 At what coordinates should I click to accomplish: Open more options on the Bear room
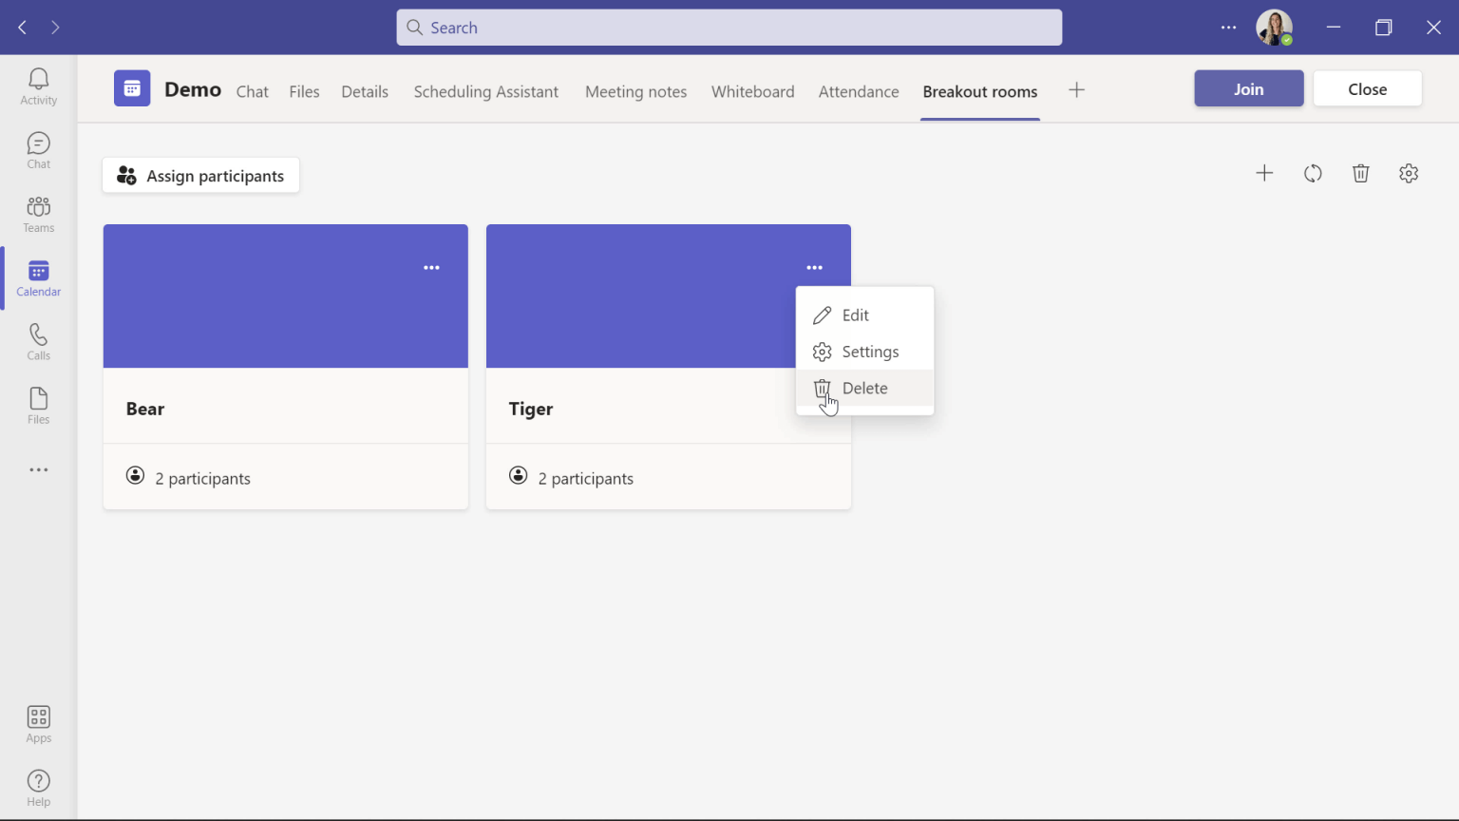tap(431, 267)
